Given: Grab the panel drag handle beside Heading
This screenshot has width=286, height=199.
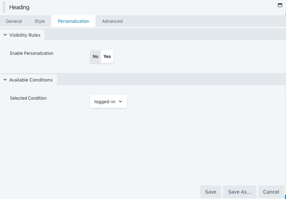Looking at the screenshot, I should point(4,7).
